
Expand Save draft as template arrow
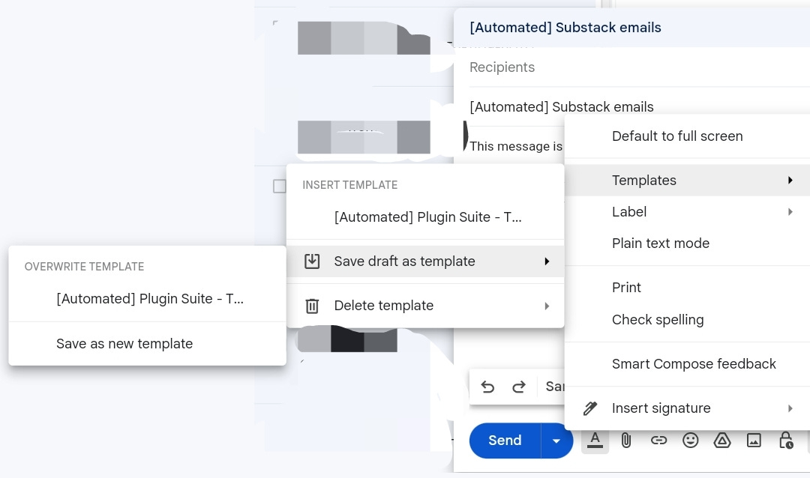click(547, 261)
